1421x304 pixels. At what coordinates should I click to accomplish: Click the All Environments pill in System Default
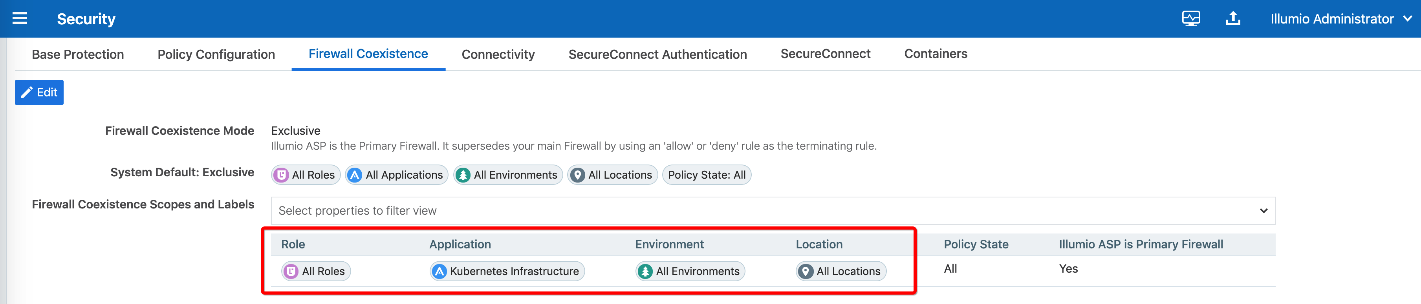pyautogui.click(x=507, y=175)
